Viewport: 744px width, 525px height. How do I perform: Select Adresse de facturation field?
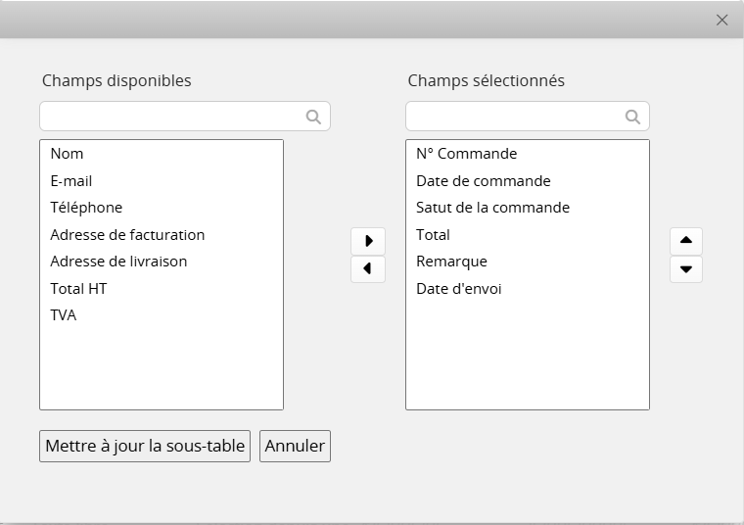tap(127, 235)
